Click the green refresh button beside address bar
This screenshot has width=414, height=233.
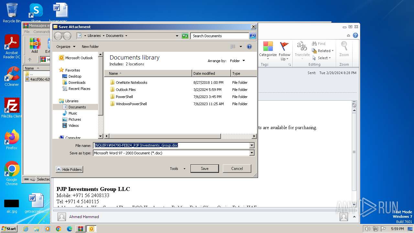click(x=185, y=36)
